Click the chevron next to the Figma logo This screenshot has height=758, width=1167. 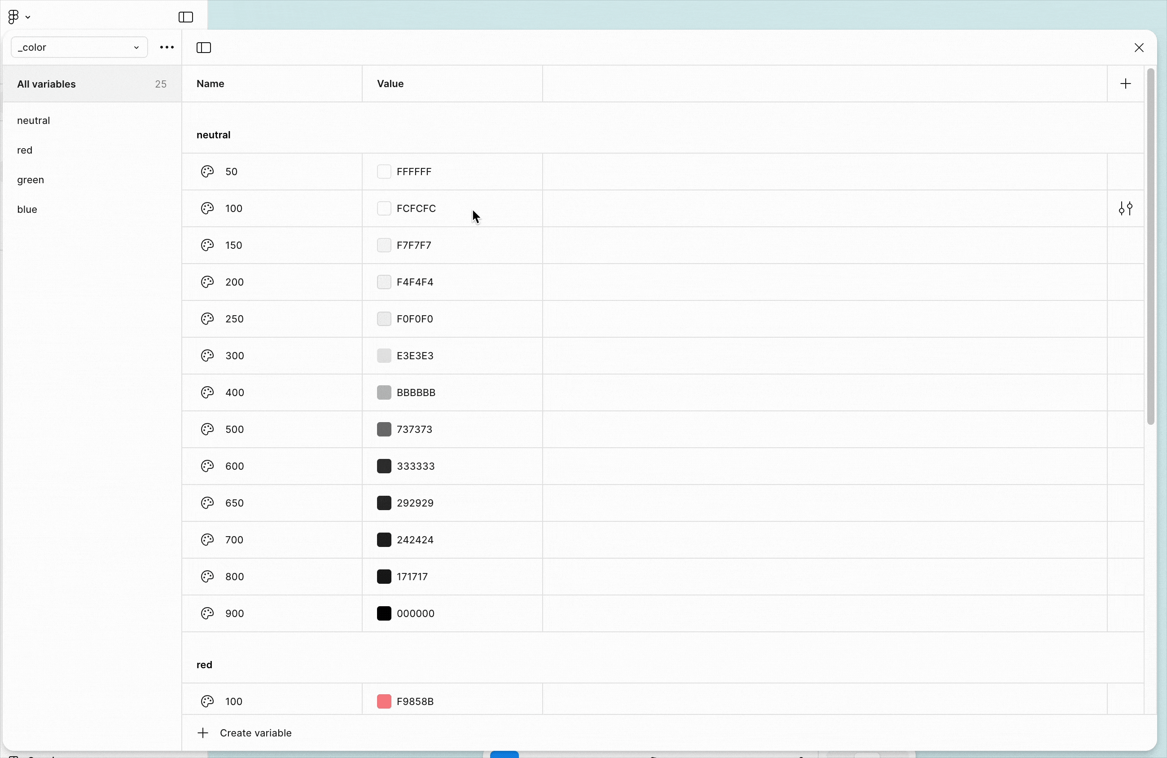(28, 17)
